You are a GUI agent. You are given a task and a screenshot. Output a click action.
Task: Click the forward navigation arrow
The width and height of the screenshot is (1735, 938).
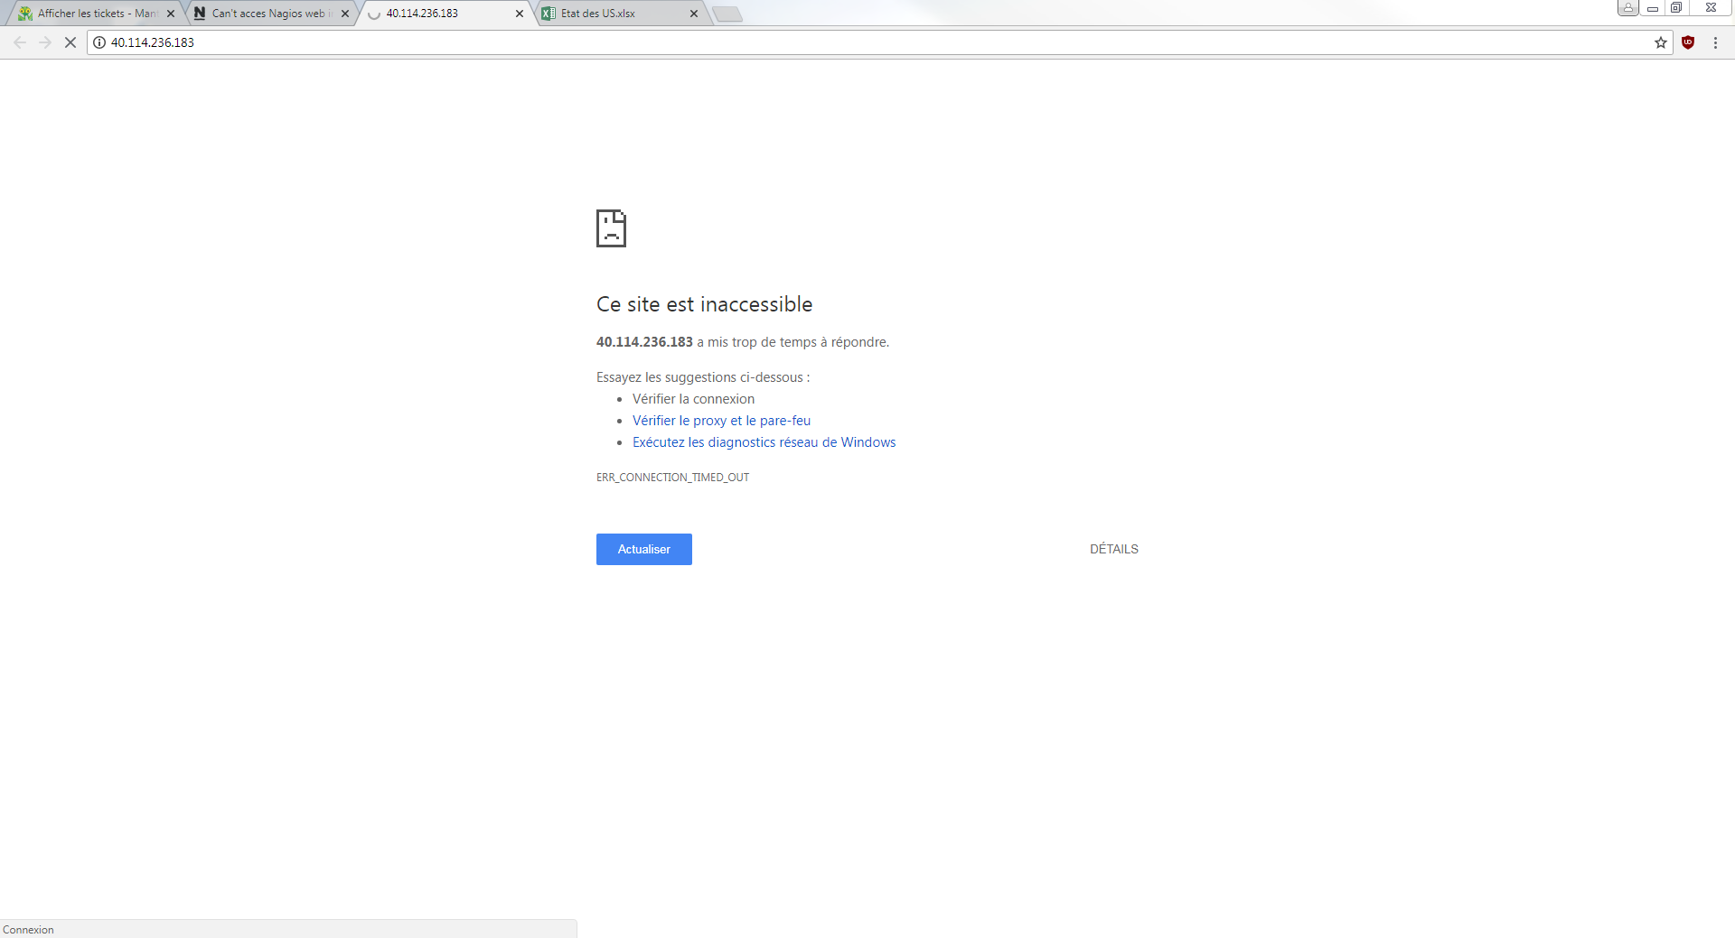pyautogui.click(x=45, y=42)
